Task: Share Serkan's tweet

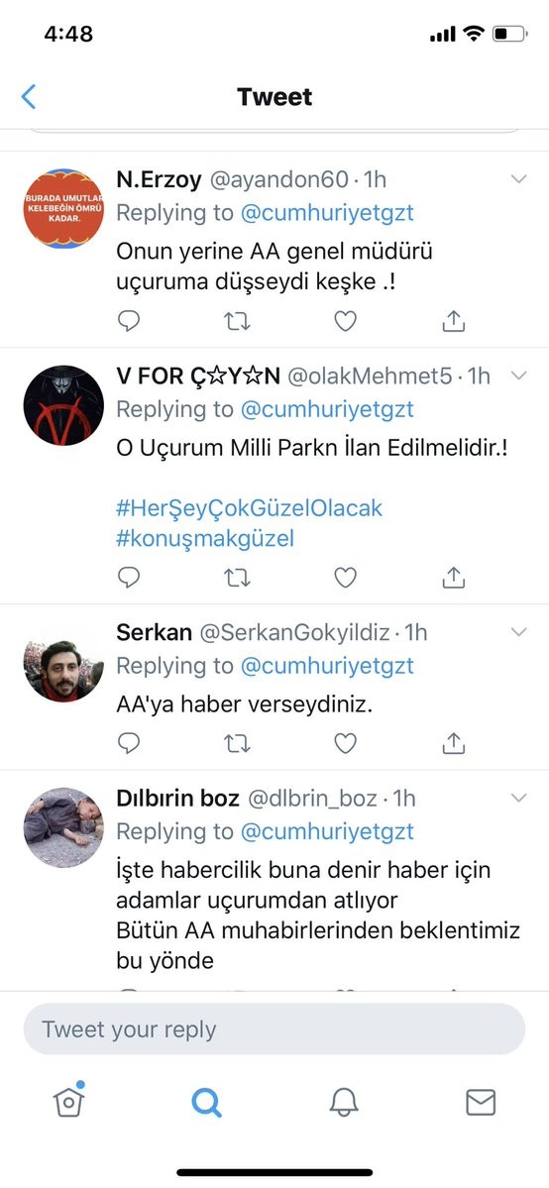Action: coord(453,743)
